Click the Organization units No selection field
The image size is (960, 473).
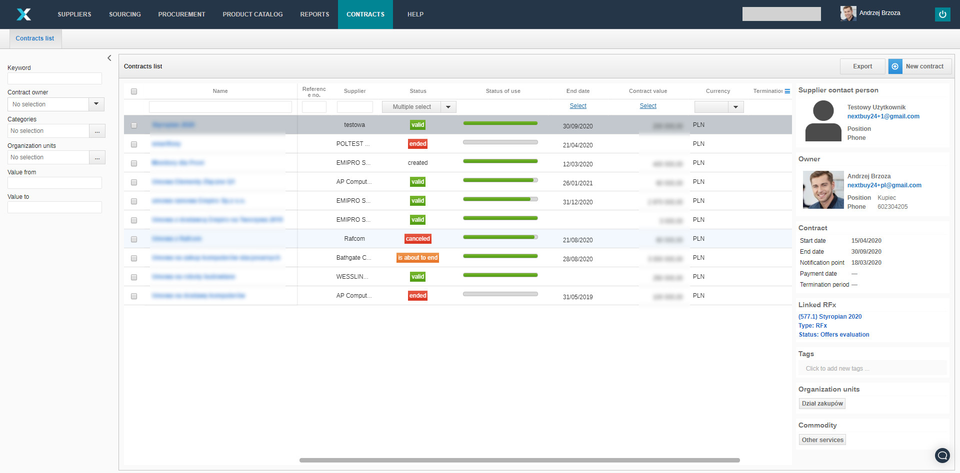pyautogui.click(x=48, y=157)
